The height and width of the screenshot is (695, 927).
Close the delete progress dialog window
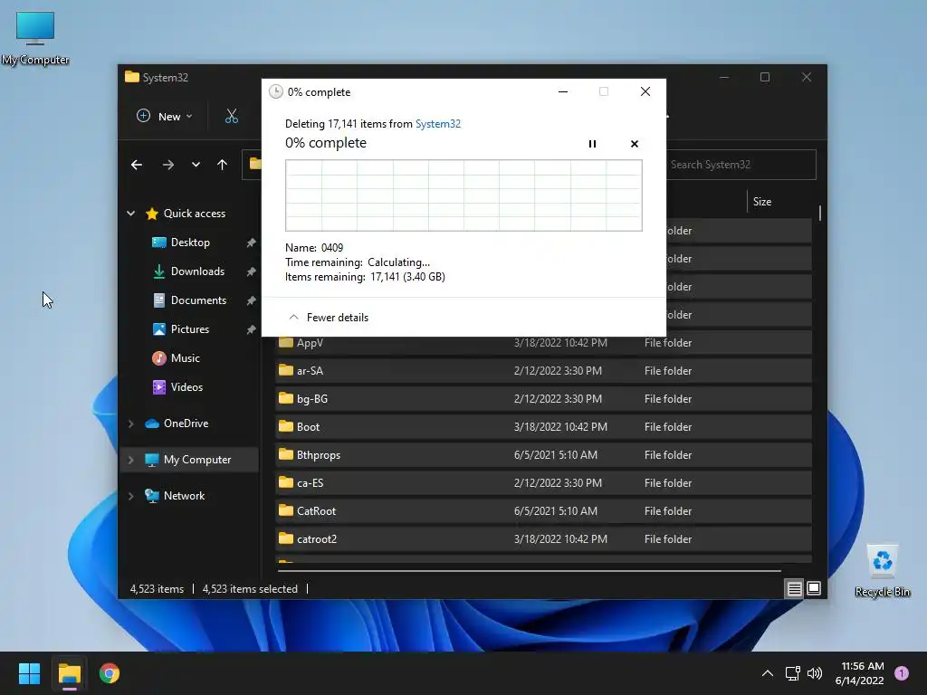coord(645,91)
